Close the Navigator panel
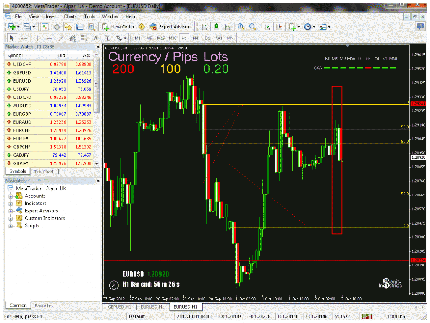Image resolution: width=430 pixels, height=323 pixels. coord(98,181)
